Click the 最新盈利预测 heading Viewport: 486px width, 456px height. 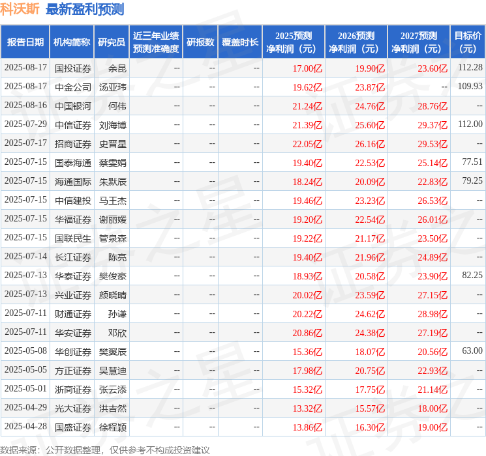(x=85, y=9)
